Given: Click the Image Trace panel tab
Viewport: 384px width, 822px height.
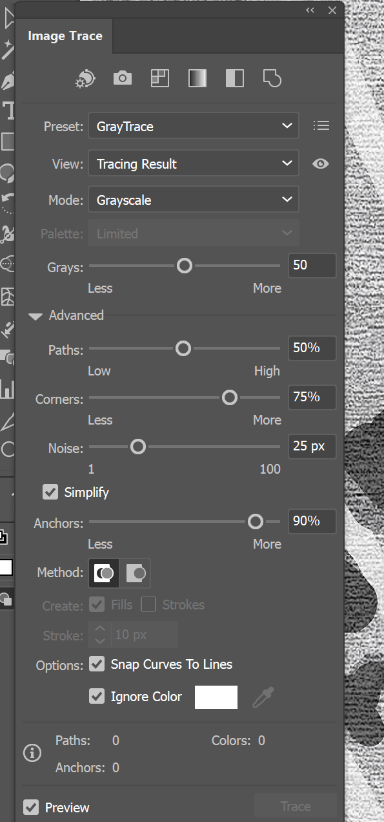Looking at the screenshot, I should 65,36.
